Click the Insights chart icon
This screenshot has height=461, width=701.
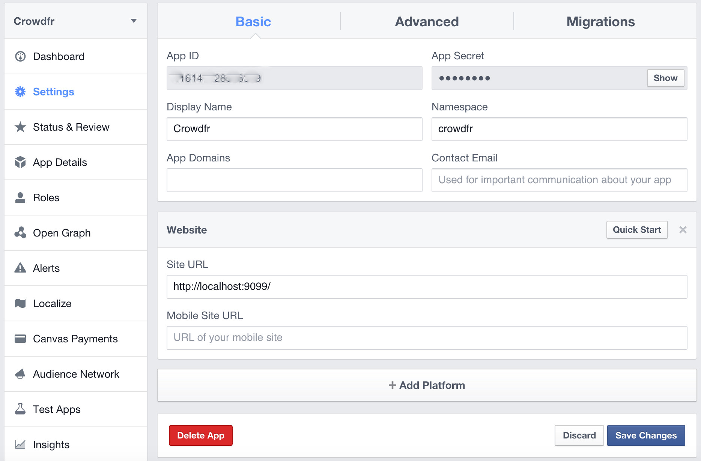coord(20,444)
